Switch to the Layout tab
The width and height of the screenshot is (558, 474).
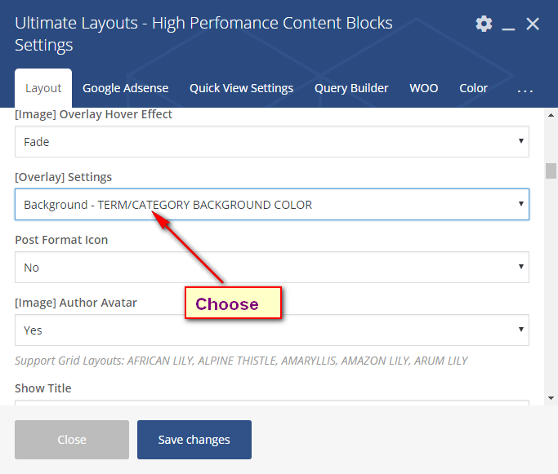point(43,88)
